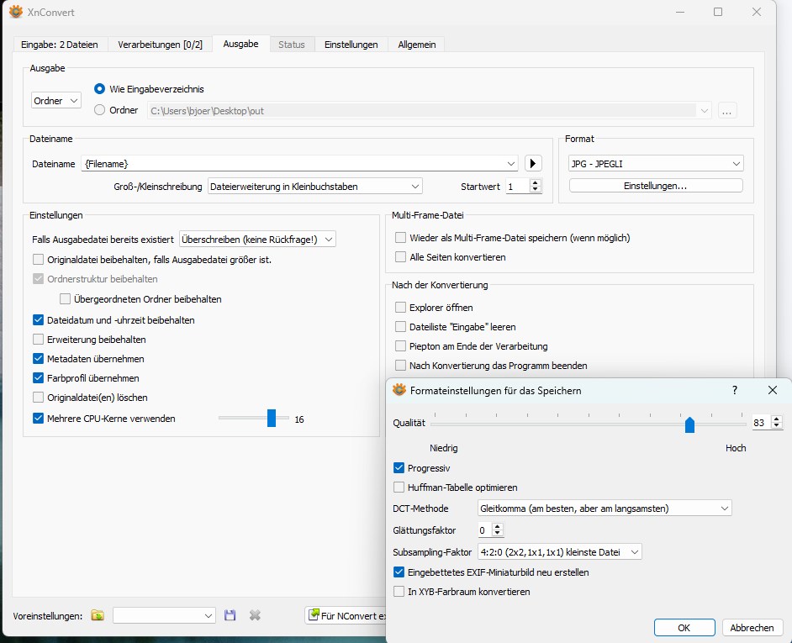Toggle Mehrere CPU-Kerne verwenden checkbox

pyautogui.click(x=38, y=419)
